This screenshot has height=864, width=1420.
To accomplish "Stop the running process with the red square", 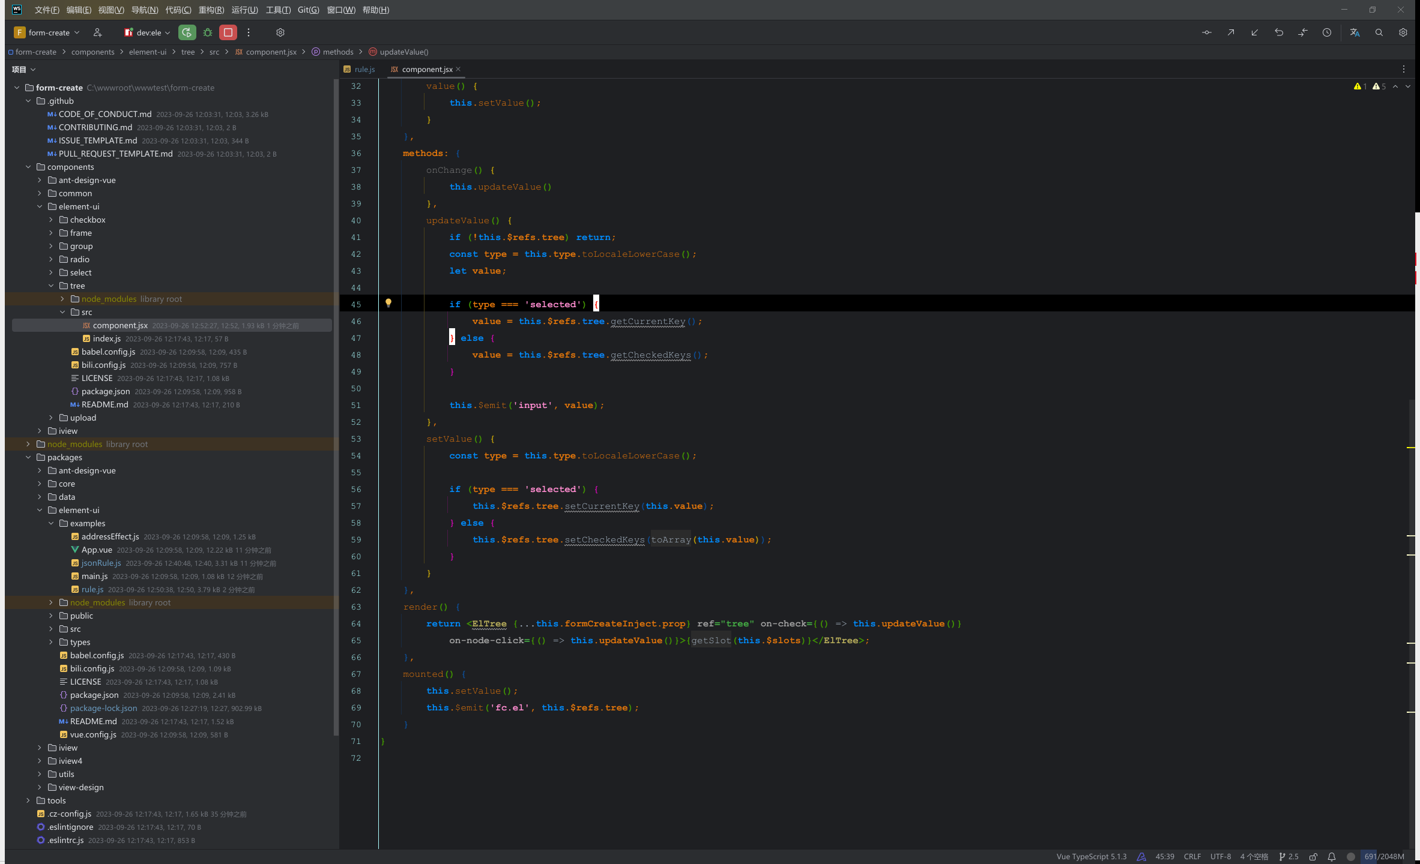I will click(228, 32).
